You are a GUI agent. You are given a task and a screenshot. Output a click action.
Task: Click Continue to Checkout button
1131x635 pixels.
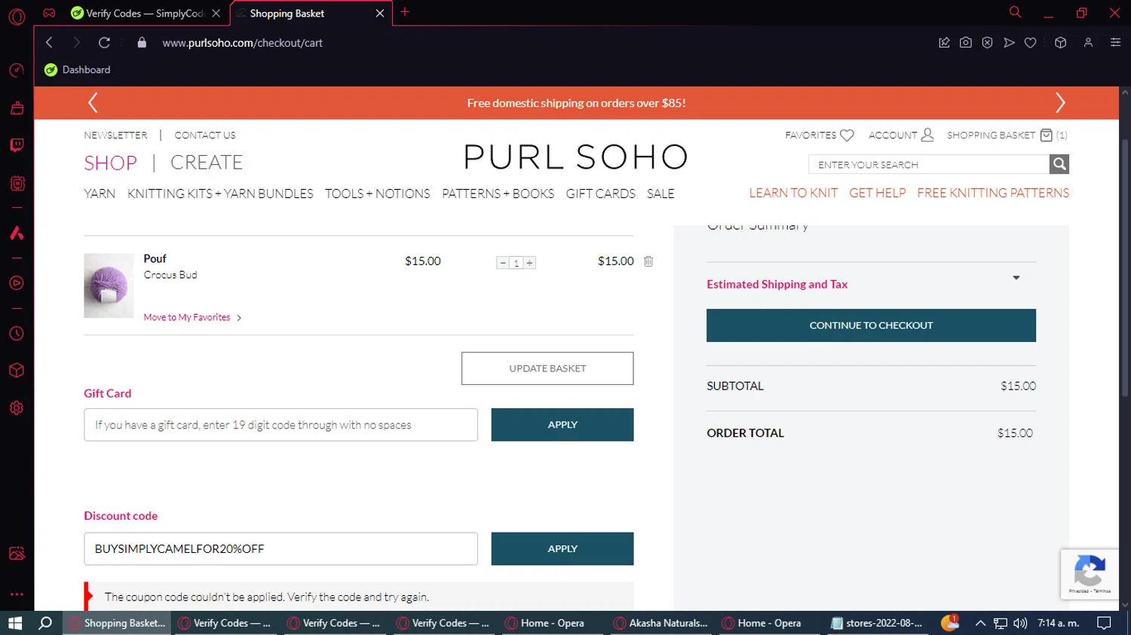[x=871, y=325]
